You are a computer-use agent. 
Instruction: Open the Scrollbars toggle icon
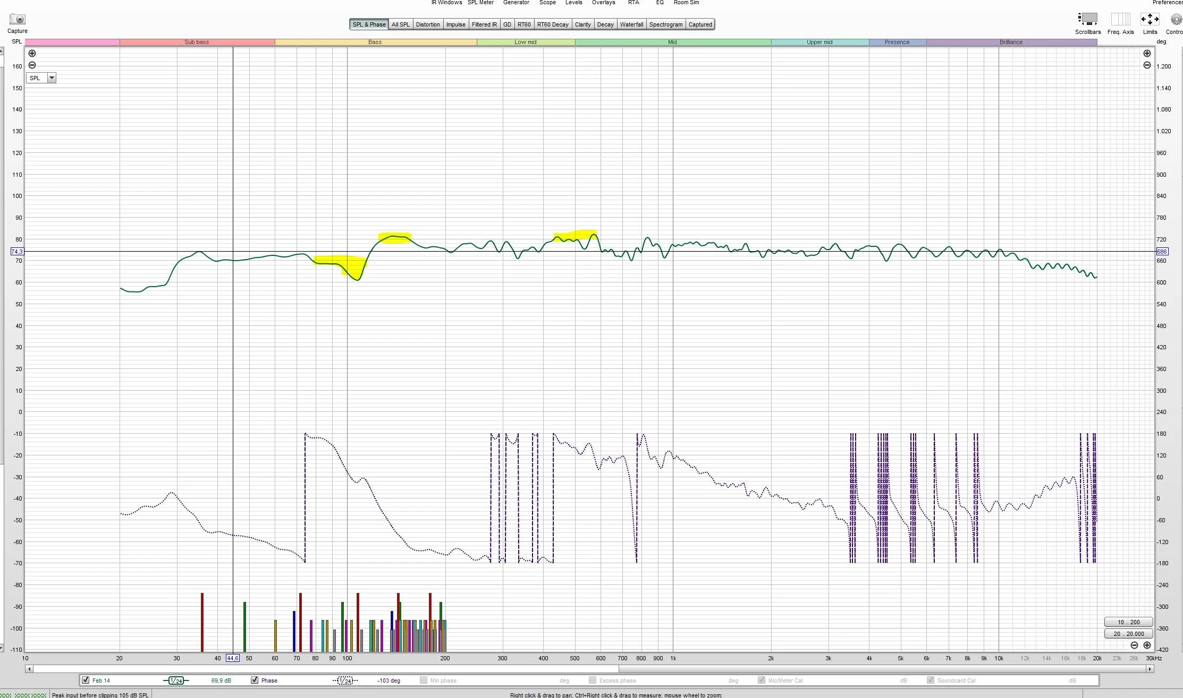pos(1088,19)
